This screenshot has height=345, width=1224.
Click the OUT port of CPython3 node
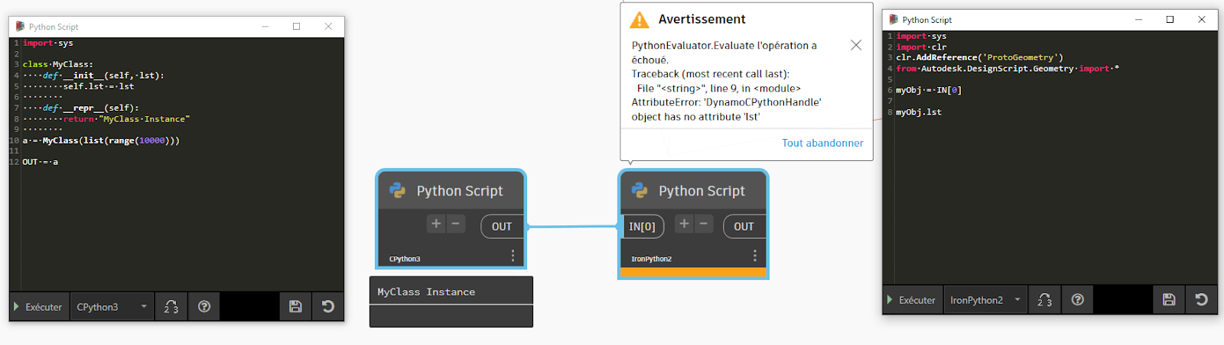pyautogui.click(x=502, y=227)
